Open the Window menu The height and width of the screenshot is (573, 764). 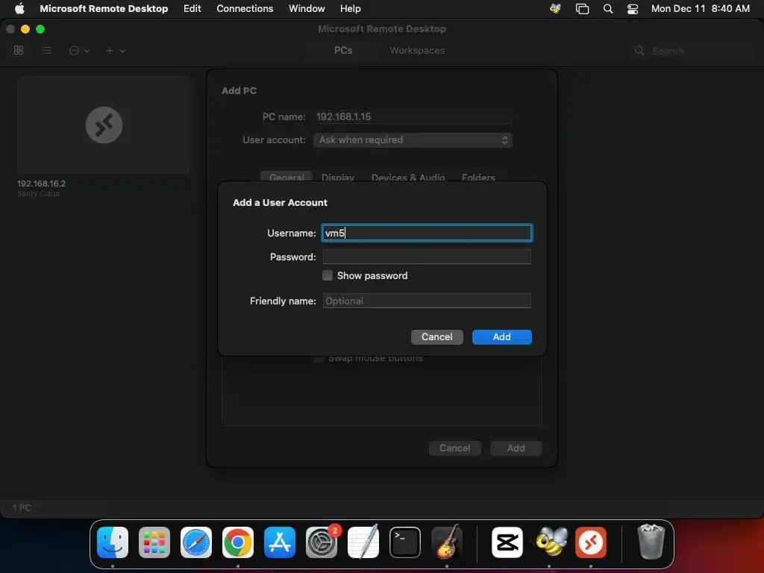point(307,8)
